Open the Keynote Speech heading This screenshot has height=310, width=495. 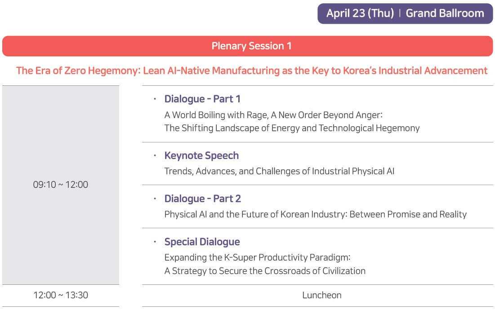[x=201, y=155]
